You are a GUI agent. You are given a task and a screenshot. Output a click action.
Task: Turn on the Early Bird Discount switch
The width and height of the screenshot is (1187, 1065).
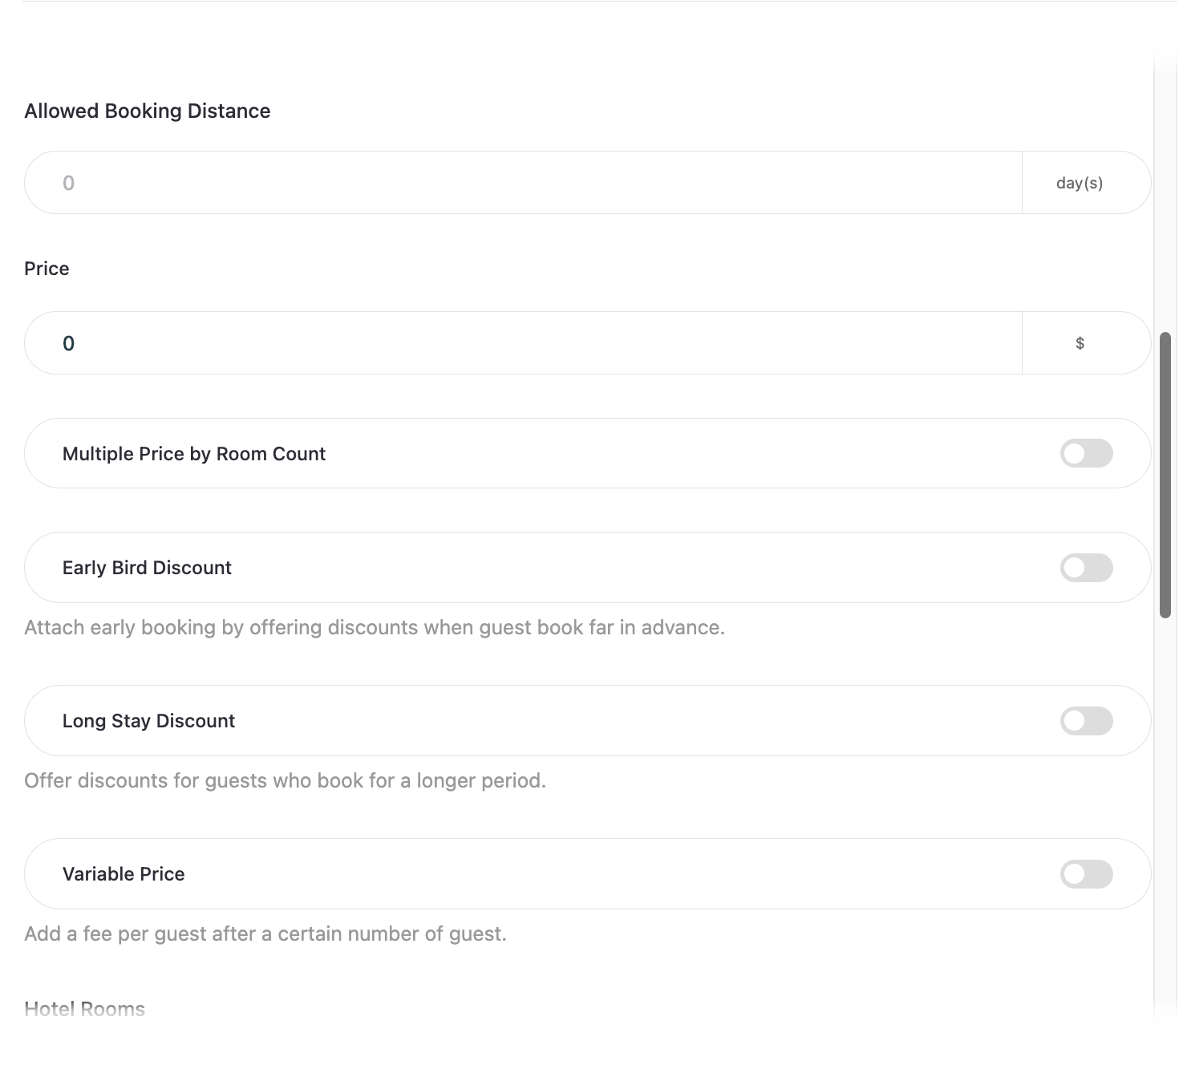[x=1086, y=568]
